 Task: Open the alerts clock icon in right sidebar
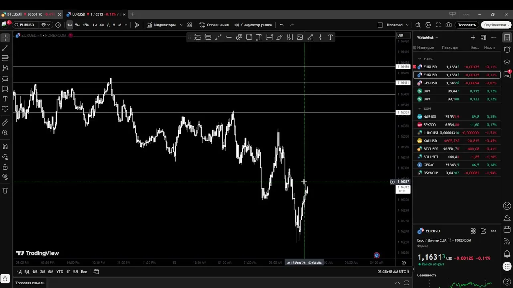click(x=507, y=50)
